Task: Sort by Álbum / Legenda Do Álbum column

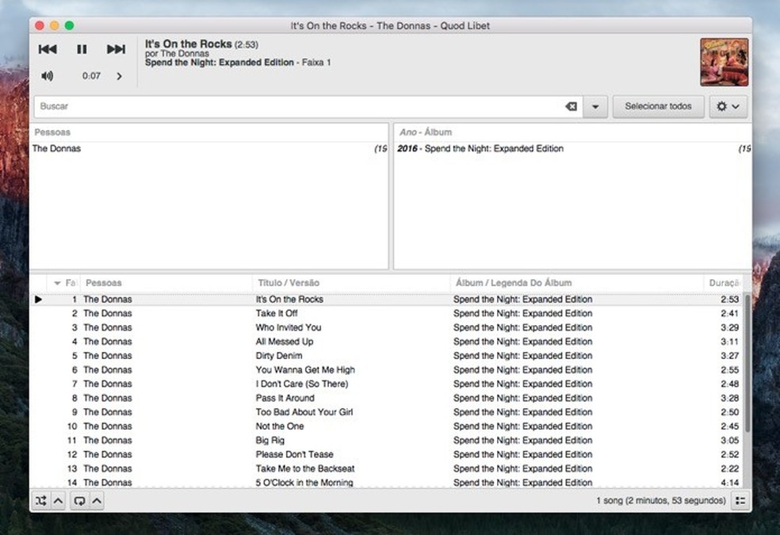Action: 577,283
